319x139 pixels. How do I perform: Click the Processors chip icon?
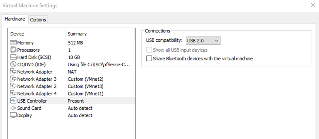13,50
